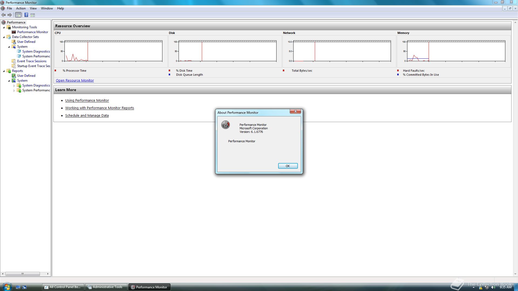Click System Performance folder icon under Reports
This screenshot has width=518, height=291.
tap(19, 90)
